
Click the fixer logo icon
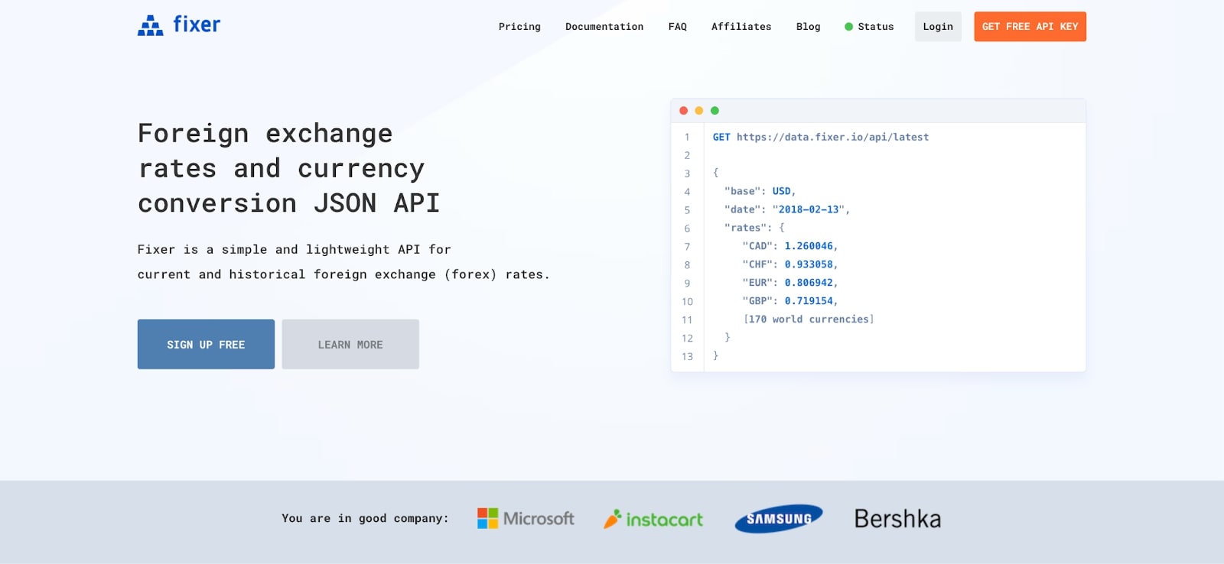coord(150,26)
